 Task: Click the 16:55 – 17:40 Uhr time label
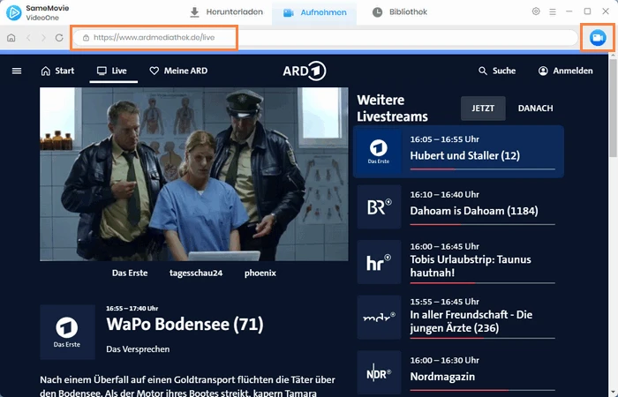point(132,309)
